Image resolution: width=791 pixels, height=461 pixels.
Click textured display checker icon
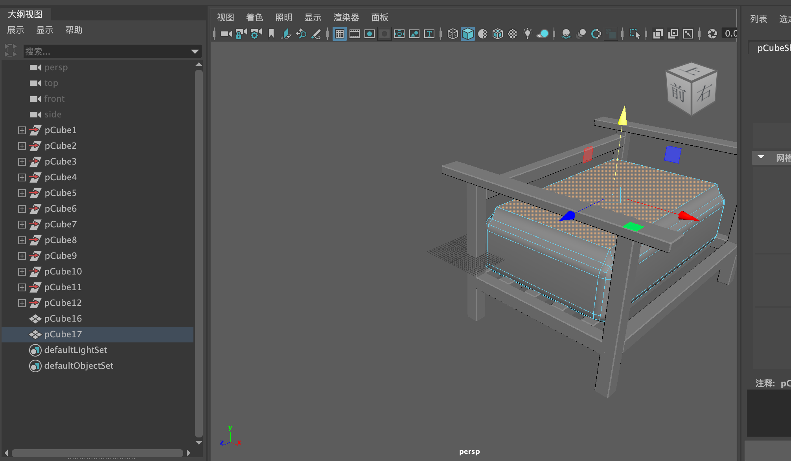pyautogui.click(x=513, y=34)
